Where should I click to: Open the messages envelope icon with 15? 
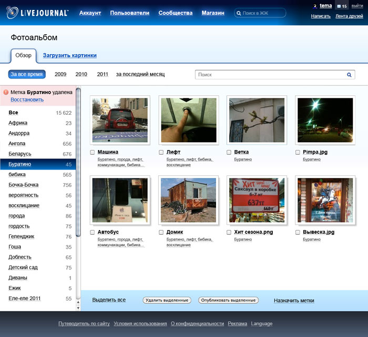[x=339, y=6]
